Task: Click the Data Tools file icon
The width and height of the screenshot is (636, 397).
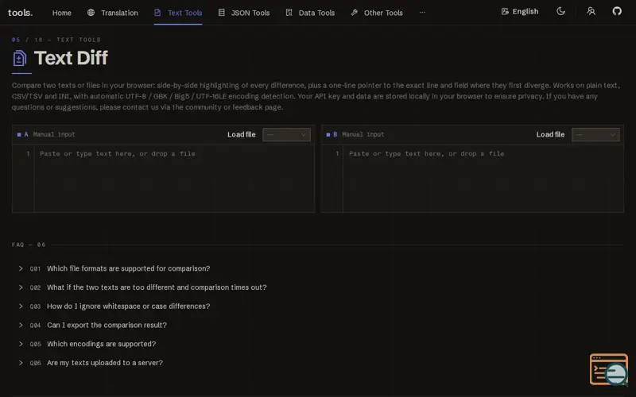Action: [x=289, y=13]
